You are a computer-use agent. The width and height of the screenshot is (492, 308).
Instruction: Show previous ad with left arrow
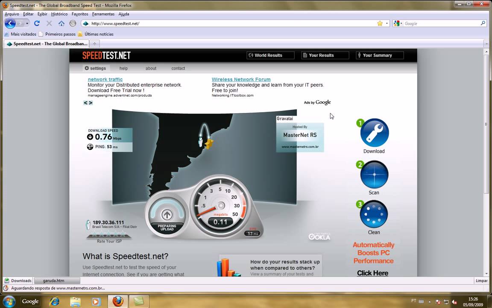[85, 103]
